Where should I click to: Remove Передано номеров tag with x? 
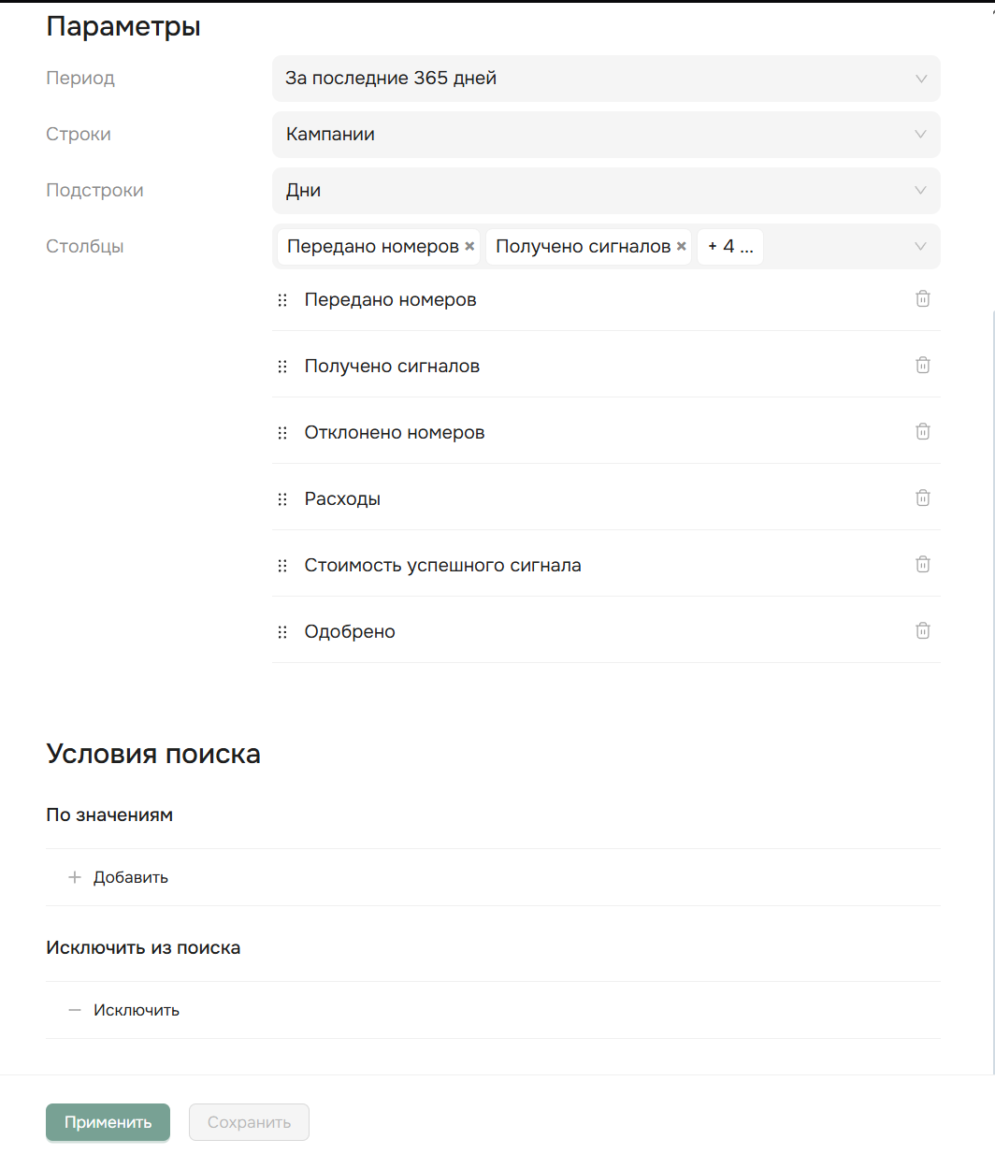(469, 247)
